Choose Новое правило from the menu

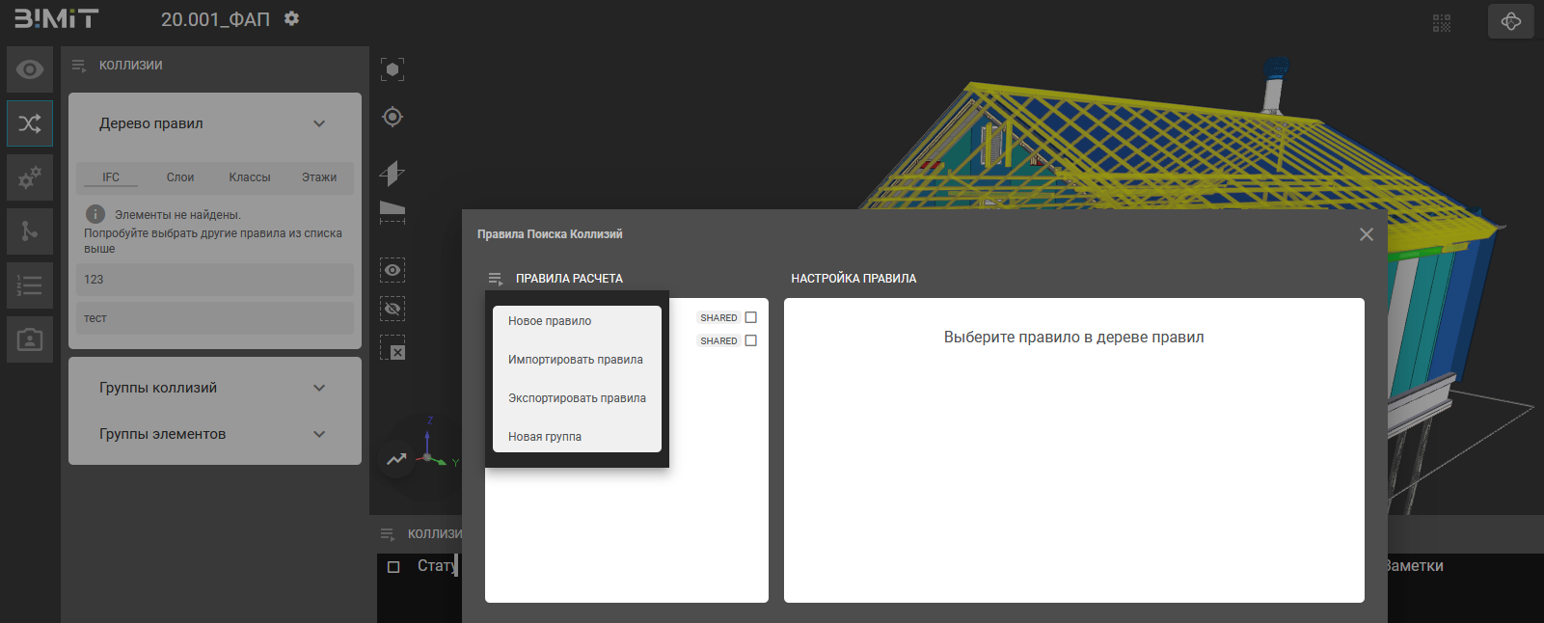pos(550,321)
